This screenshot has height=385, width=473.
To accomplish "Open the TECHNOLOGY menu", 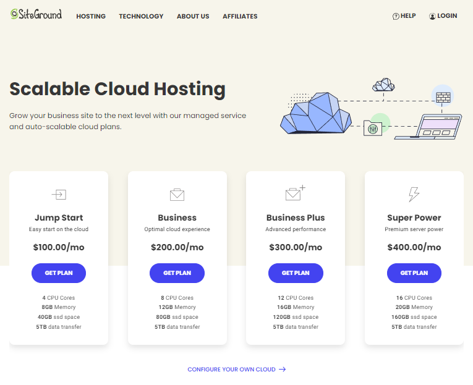I will tap(141, 16).
